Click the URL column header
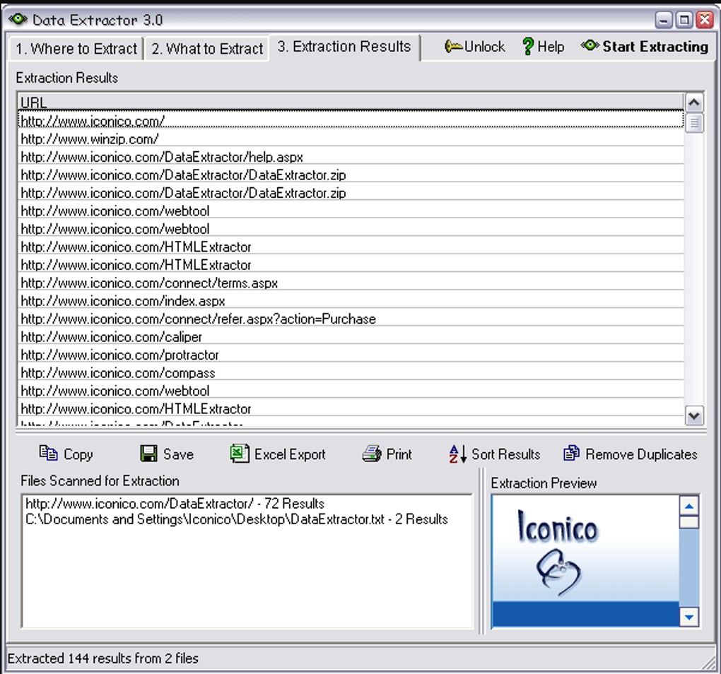The image size is (721, 674). coord(351,102)
